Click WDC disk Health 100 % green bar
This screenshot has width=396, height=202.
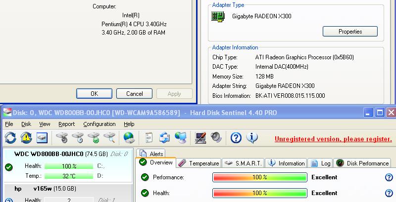[x=69, y=166]
